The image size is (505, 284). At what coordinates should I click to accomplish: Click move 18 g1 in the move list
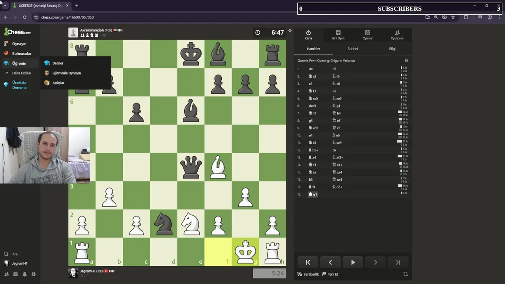pos(313,194)
